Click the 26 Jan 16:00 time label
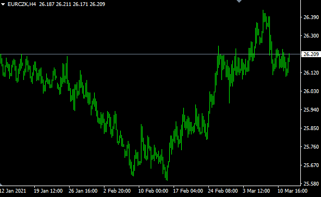Viewport: 321px width, 197px height. click(x=83, y=191)
